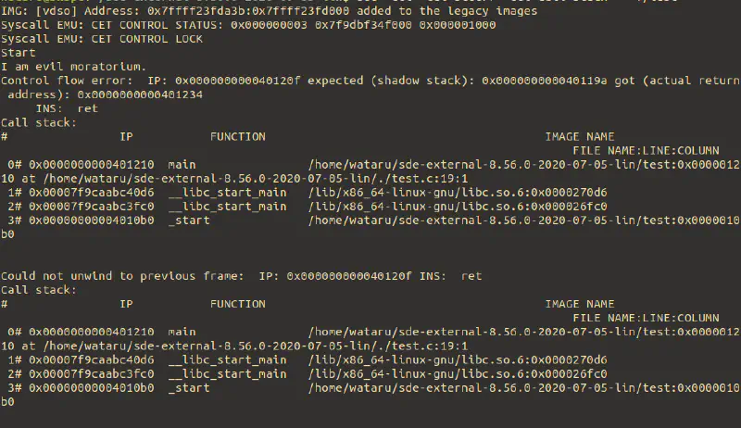Image resolution: width=741 pixels, height=428 pixels.
Task: Click the first 'FUNCTION' column header
Action: pos(238,136)
